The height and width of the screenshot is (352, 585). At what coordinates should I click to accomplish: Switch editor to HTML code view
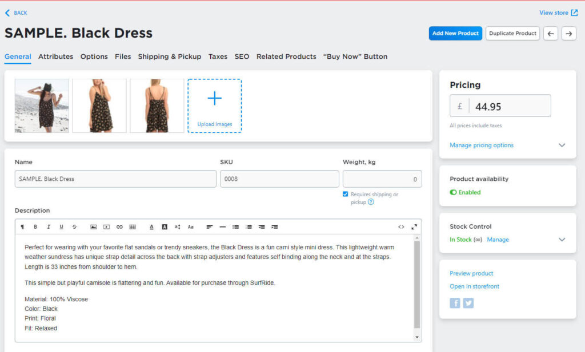click(x=401, y=227)
